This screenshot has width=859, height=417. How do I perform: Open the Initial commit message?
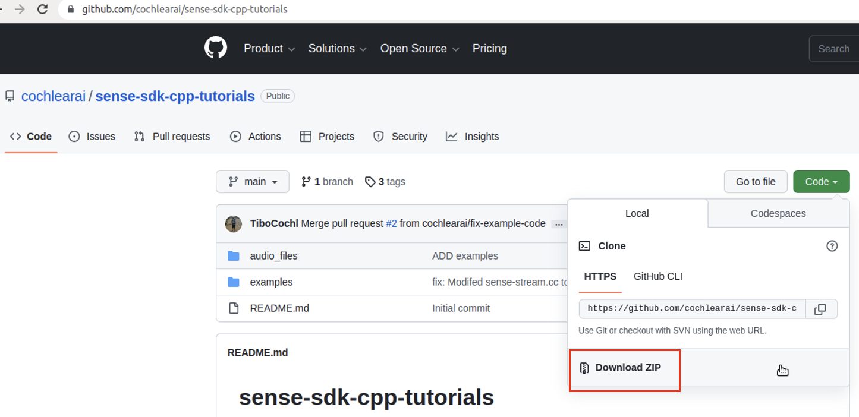(x=461, y=308)
